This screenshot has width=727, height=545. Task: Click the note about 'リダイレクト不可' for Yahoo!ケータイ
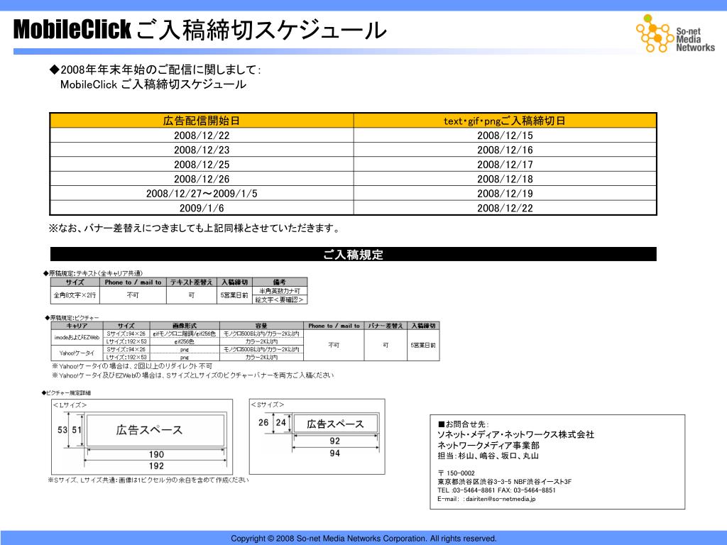click(132, 366)
